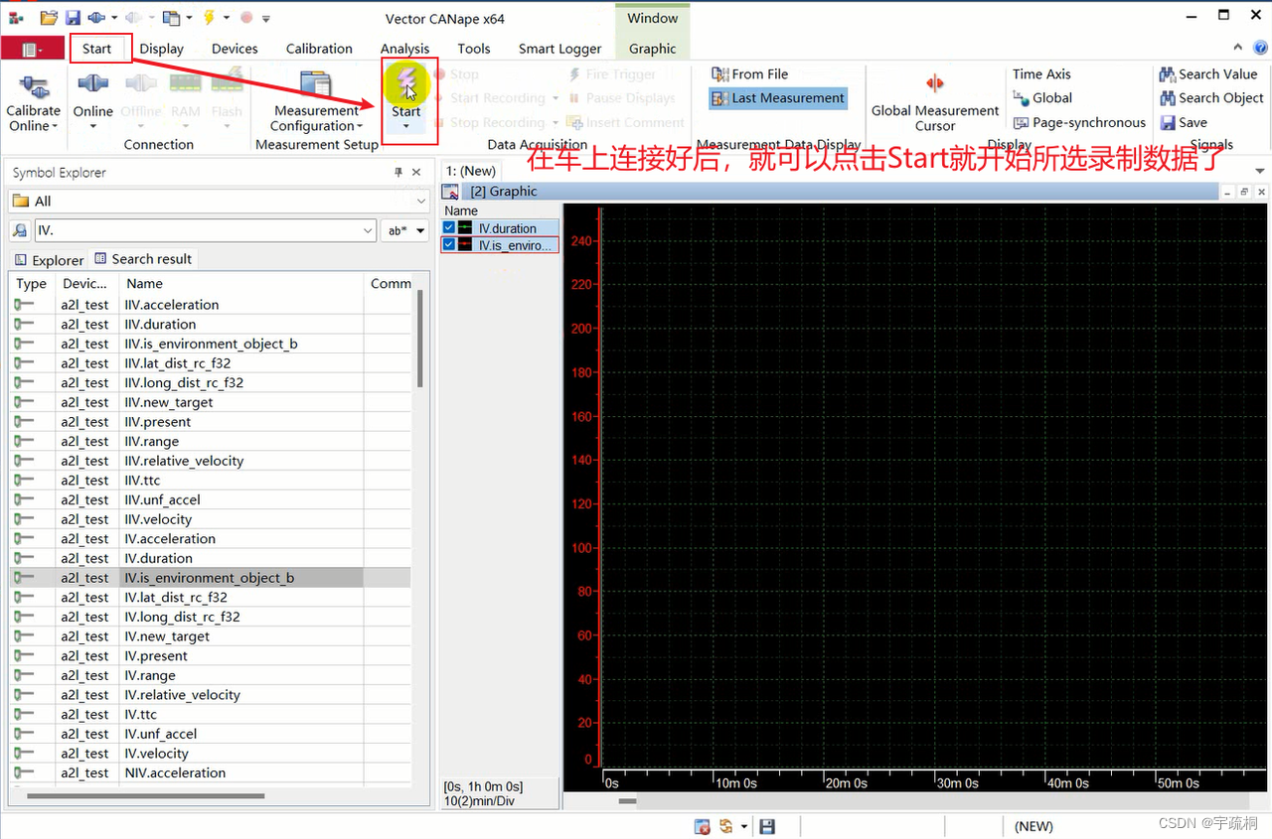
Task: Select row IV.relative_velocity
Action: point(211,695)
